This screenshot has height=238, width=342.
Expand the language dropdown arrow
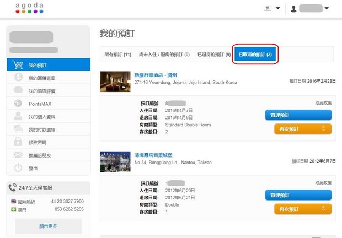[277, 8]
